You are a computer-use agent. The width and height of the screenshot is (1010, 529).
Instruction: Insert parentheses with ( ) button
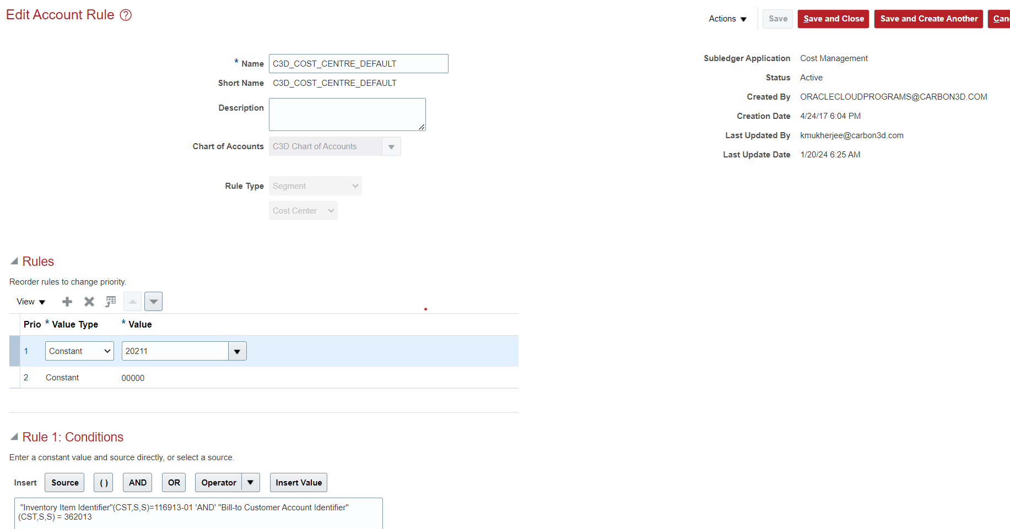pyautogui.click(x=104, y=483)
